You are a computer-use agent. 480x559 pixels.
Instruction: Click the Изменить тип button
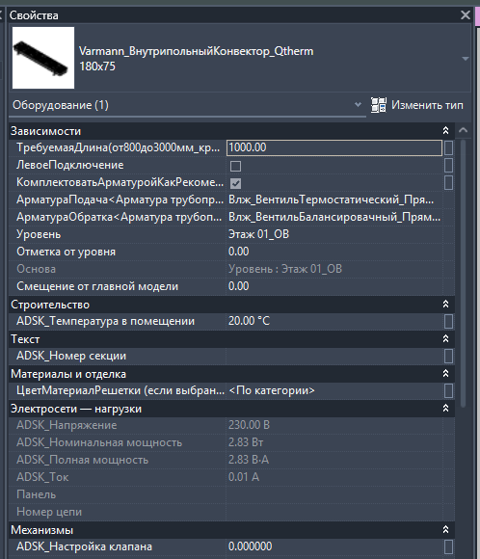click(417, 105)
